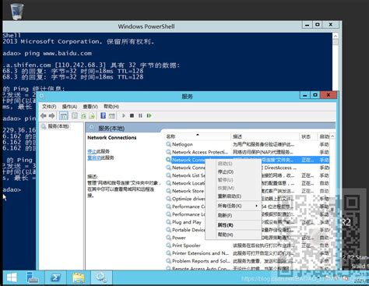Image resolution: width=369 pixels, height=286 pixels.
Task: Open the 帮助(H) menu in menu bar
Action: tap(111, 107)
